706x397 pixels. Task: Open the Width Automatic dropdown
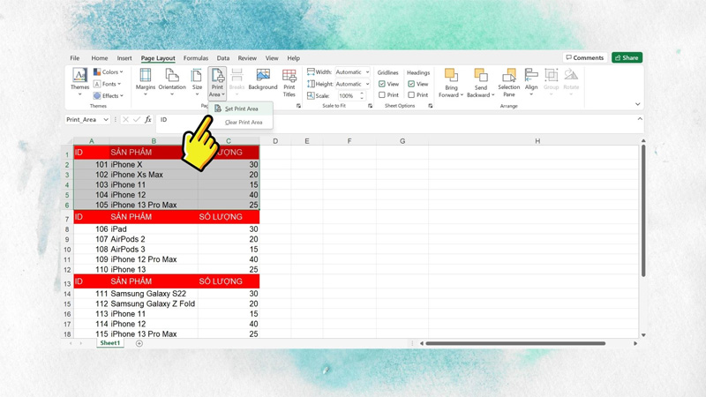click(x=352, y=72)
